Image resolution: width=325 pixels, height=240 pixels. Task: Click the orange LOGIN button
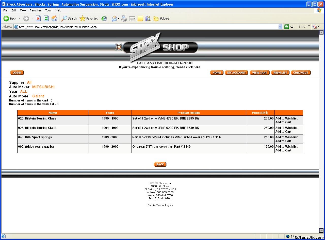17,73
